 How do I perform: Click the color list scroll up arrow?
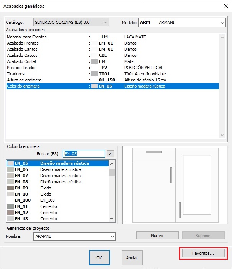pyautogui.click(x=112, y=164)
